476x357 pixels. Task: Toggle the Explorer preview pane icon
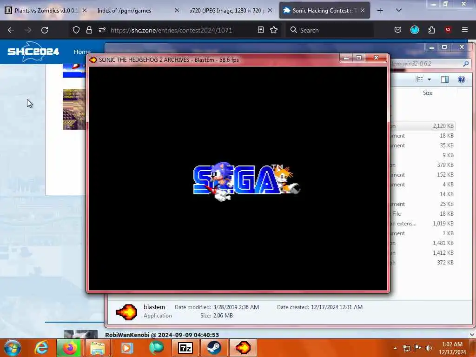[x=445, y=79]
